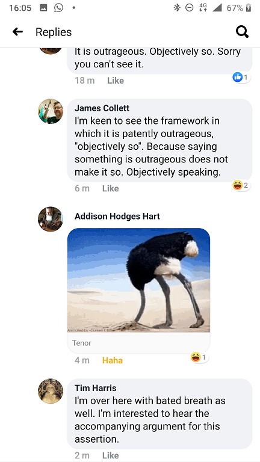The width and height of the screenshot is (260, 462).
Task: Tap James Collett's comment text bubble
Action: (159, 140)
